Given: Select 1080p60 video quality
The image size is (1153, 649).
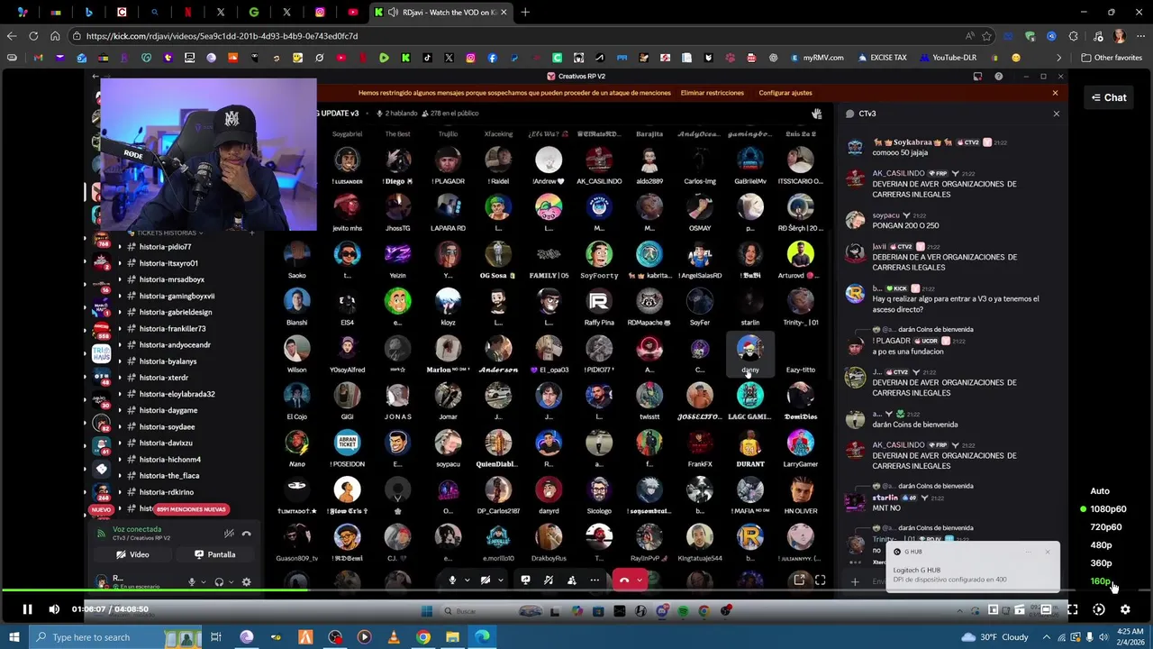Looking at the screenshot, I should coord(1108,509).
